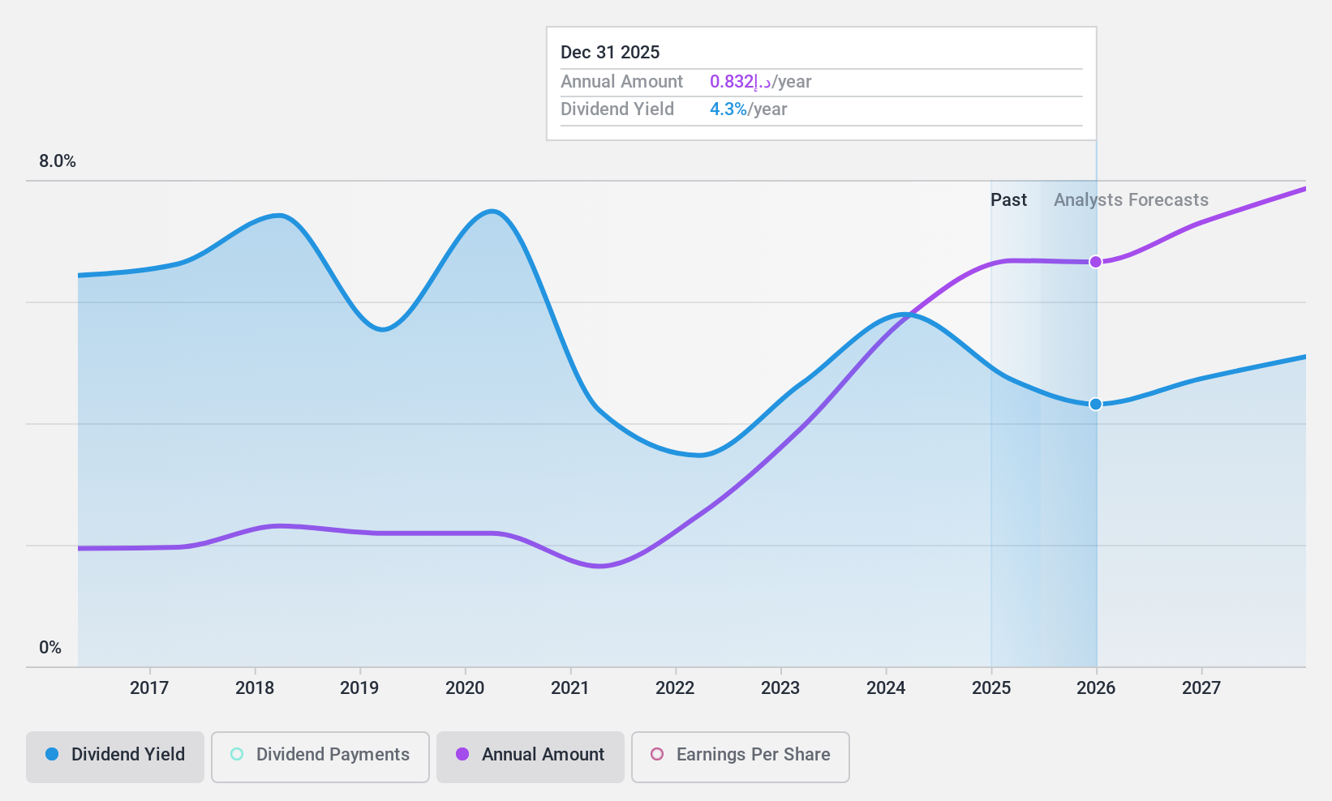Toggle the Annual Amount series
This screenshot has width=1332, height=801.
[531, 757]
